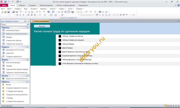Open the Наряды table in navigation pane
Viewport: 180px width, 108px height.
coord(9,37)
